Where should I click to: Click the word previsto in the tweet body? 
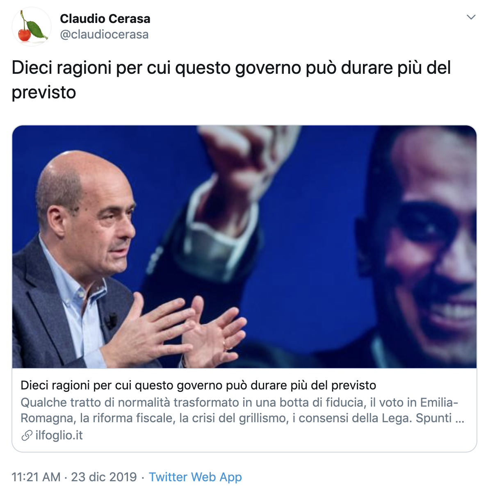[44, 92]
